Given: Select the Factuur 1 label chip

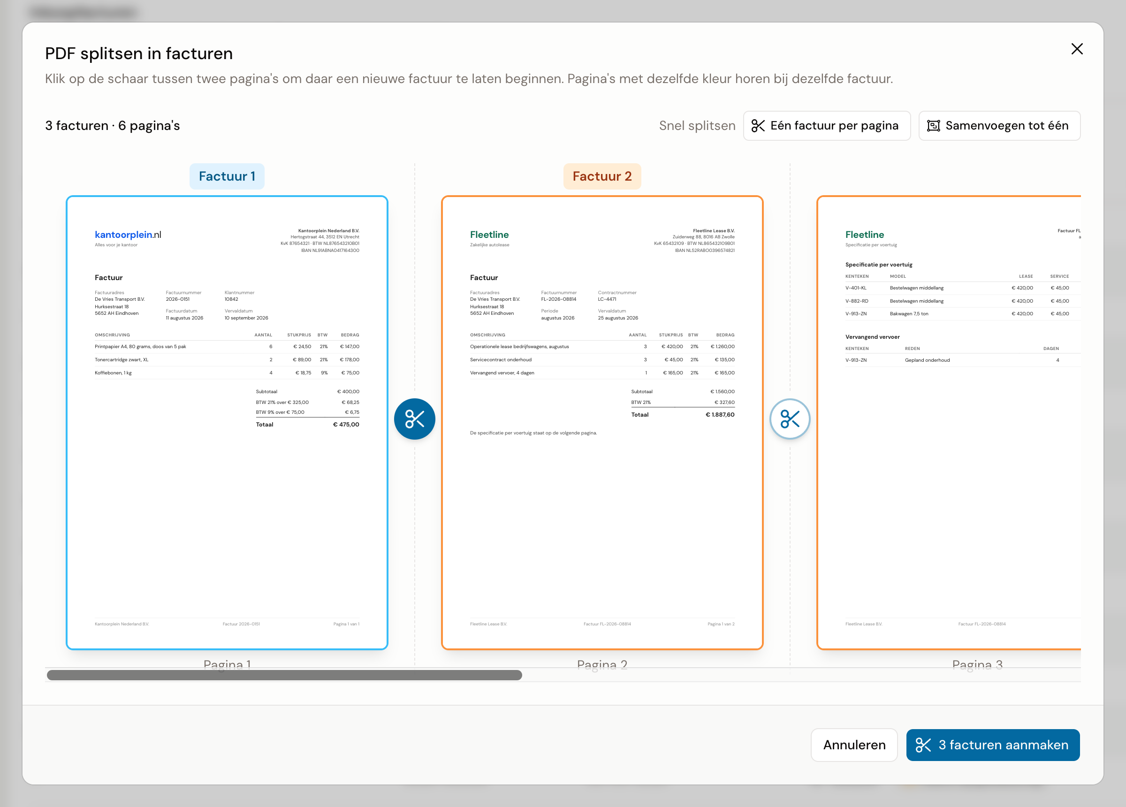Looking at the screenshot, I should click(227, 176).
